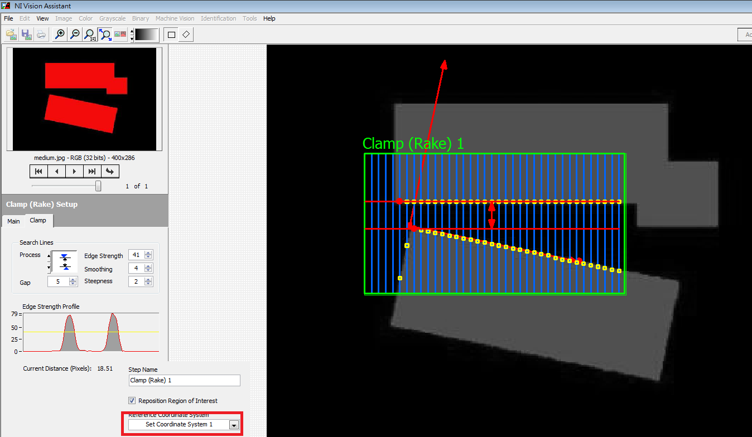Step the palette selector up arrow
Screen dimensions: 752x437
tap(132, 31)
